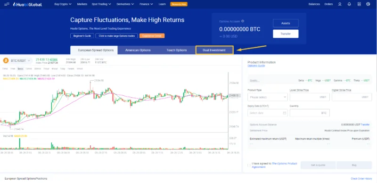
Task: Tick the Options Product Agreement checkbox
Action: point(249,165)
